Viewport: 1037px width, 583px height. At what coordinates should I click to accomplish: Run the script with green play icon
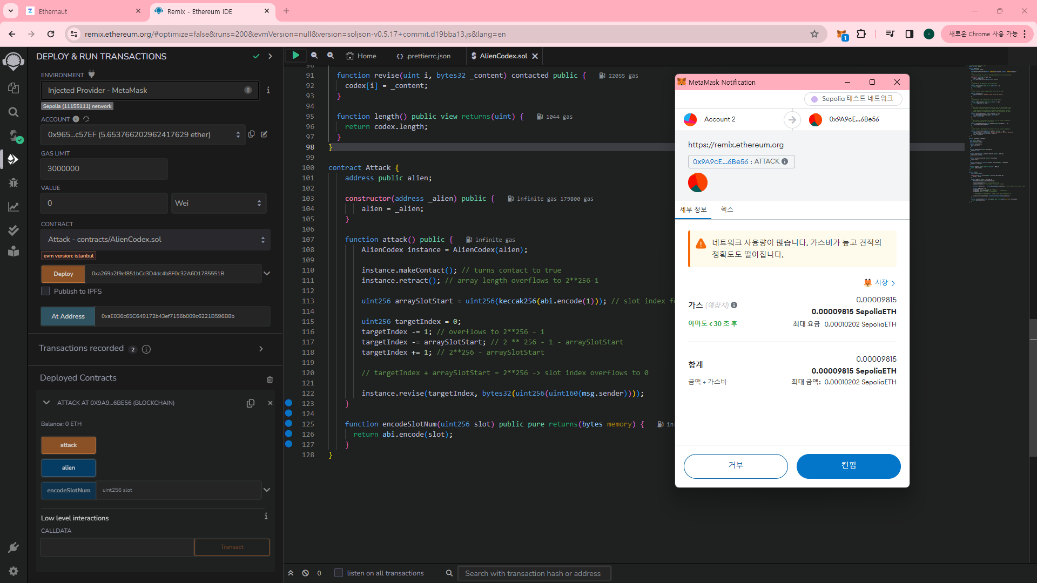(295, 55)
